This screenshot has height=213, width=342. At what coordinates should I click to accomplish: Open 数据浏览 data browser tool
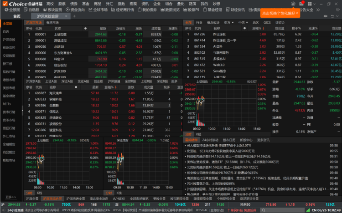tap(170, 10)
